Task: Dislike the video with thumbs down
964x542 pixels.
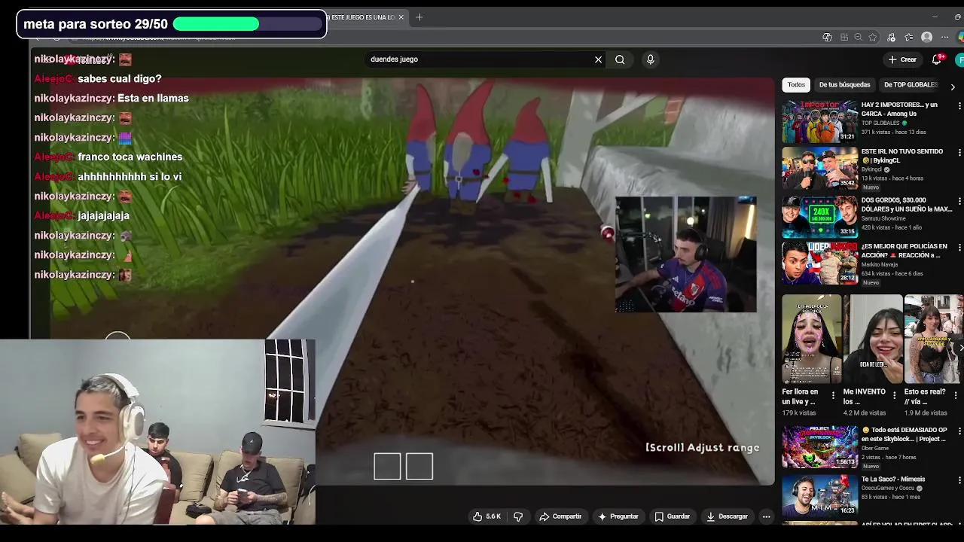Action: point(518,516)
